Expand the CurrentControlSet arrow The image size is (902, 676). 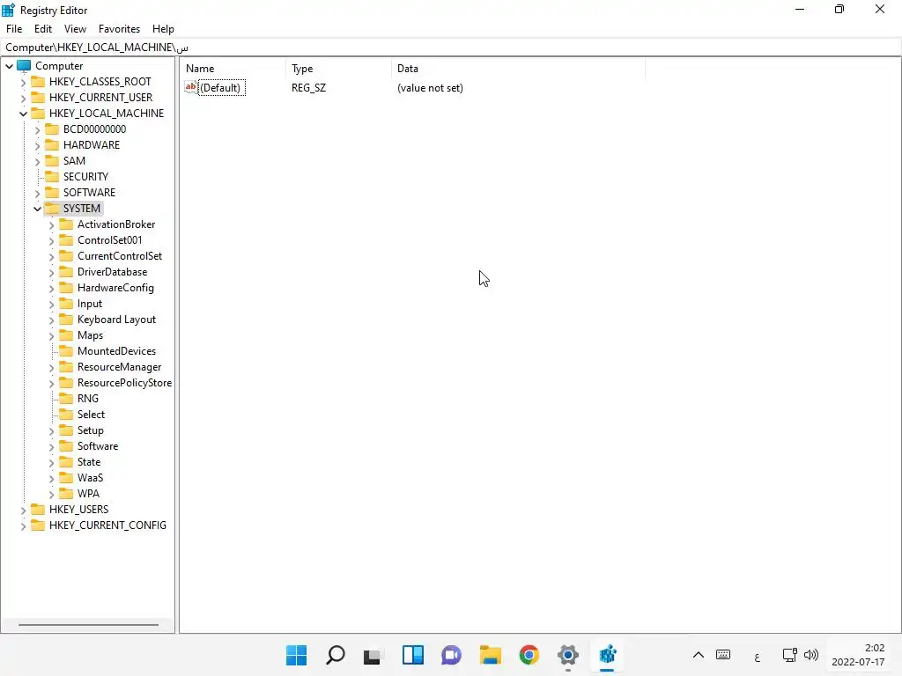[51, 256]
